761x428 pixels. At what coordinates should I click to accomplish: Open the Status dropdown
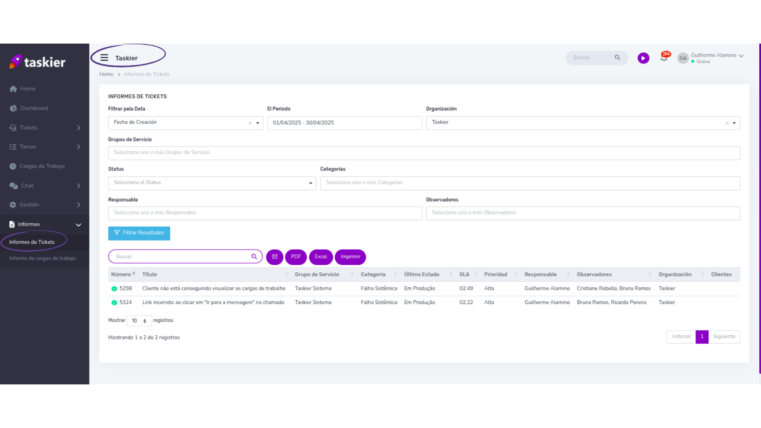click(x=212, y=183)
